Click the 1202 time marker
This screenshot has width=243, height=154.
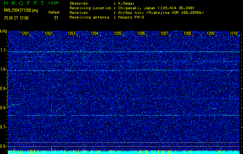click(48, 33)
